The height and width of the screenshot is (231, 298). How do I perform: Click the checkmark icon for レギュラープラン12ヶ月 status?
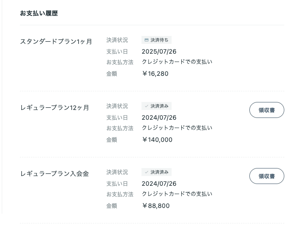pos(146,106)
